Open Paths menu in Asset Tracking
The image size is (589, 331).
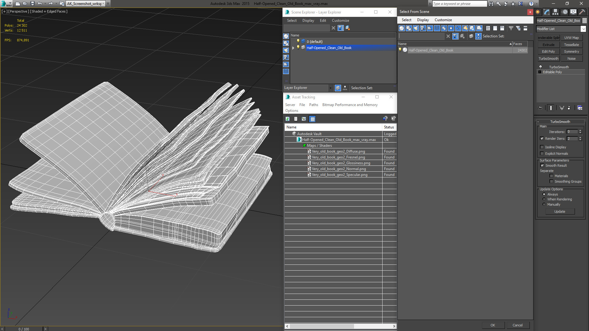pos(314,105)
